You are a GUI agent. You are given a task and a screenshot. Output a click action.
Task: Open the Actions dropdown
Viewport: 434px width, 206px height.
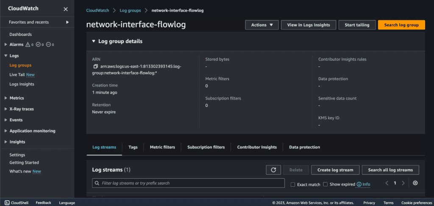262,25
